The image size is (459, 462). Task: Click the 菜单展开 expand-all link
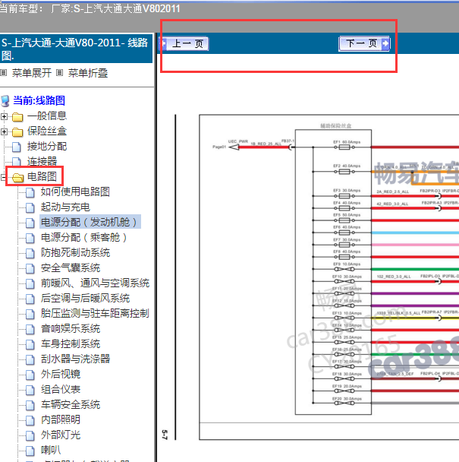(x=32, y=73)
